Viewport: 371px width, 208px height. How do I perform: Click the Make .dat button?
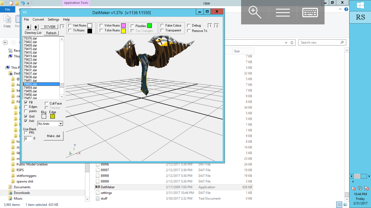click(x=54, y=136)
